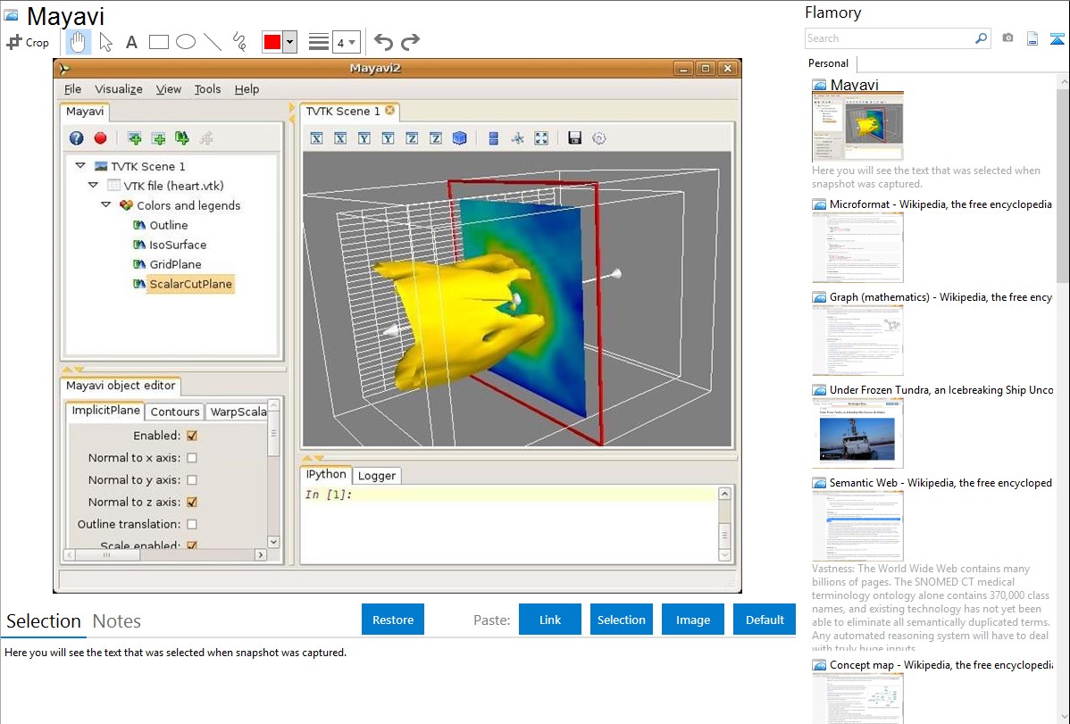
Task: Pick the rectangle shape tool
Action: pos(159,42)
